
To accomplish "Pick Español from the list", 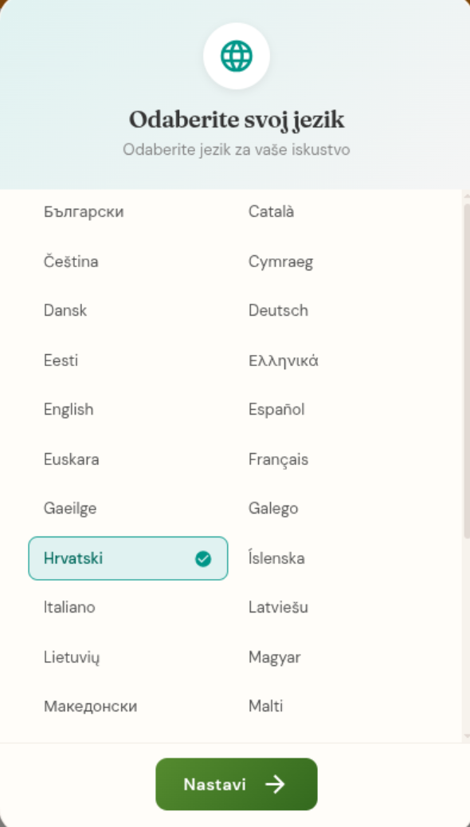I will click(332, 410).
